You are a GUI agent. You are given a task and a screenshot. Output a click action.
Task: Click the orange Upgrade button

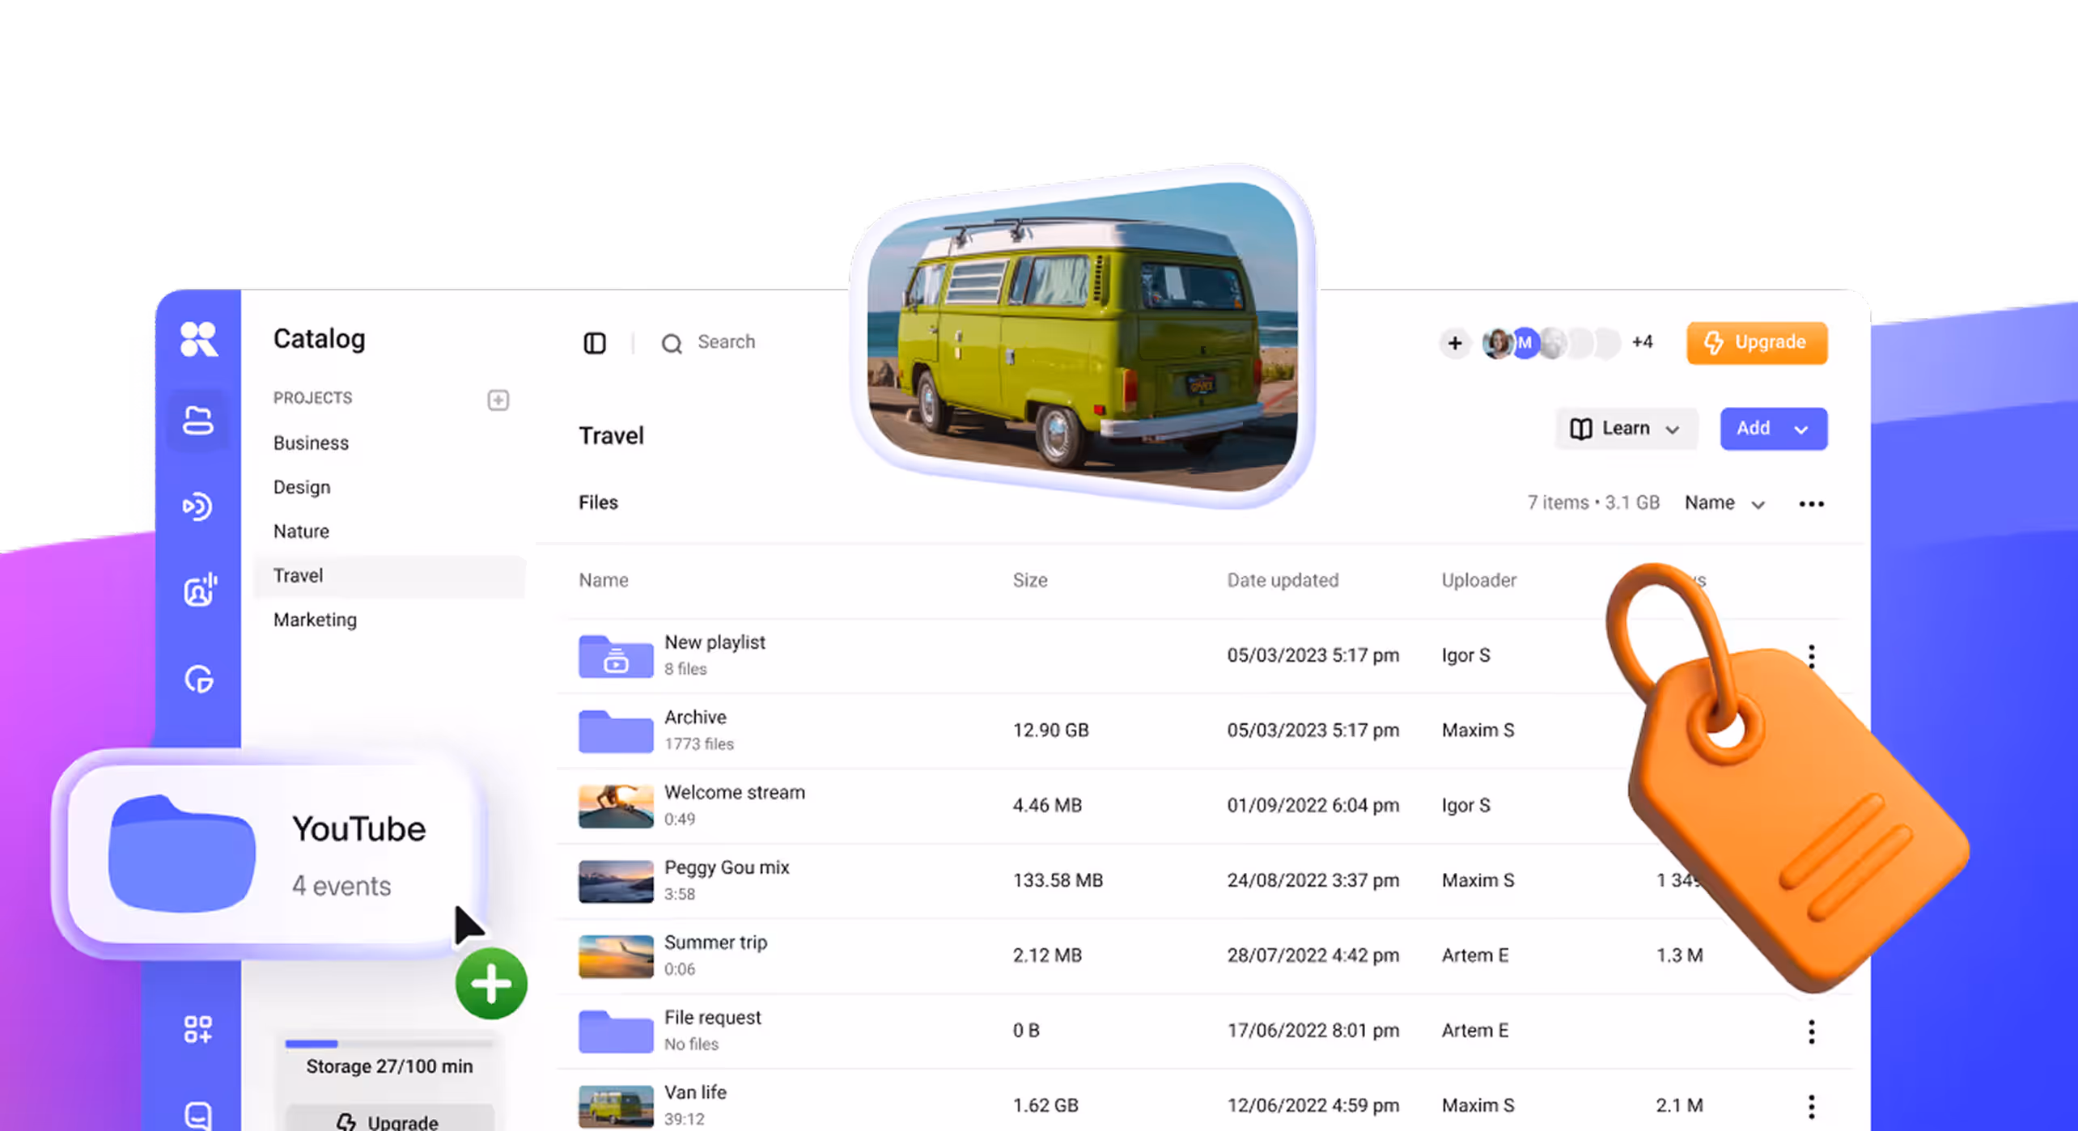(x=1757, y=343)
